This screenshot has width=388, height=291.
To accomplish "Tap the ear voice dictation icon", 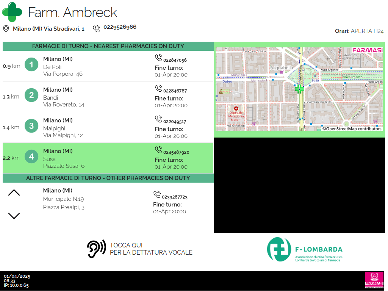I will click(96, 249).
